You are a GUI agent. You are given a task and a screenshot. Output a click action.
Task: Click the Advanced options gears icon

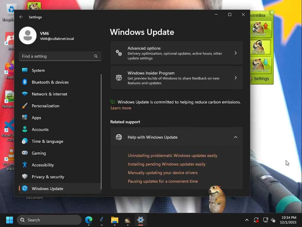click(119, 53)
